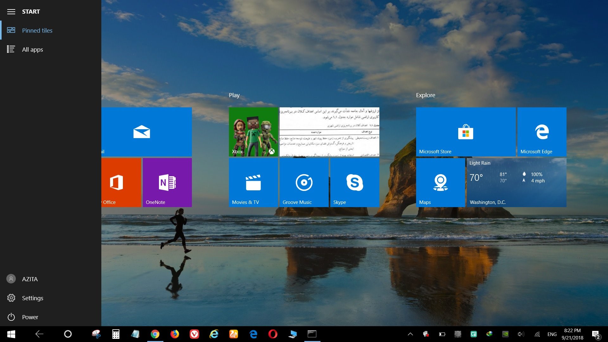Open Cortana circle on taskbar

tap(68, 334)
